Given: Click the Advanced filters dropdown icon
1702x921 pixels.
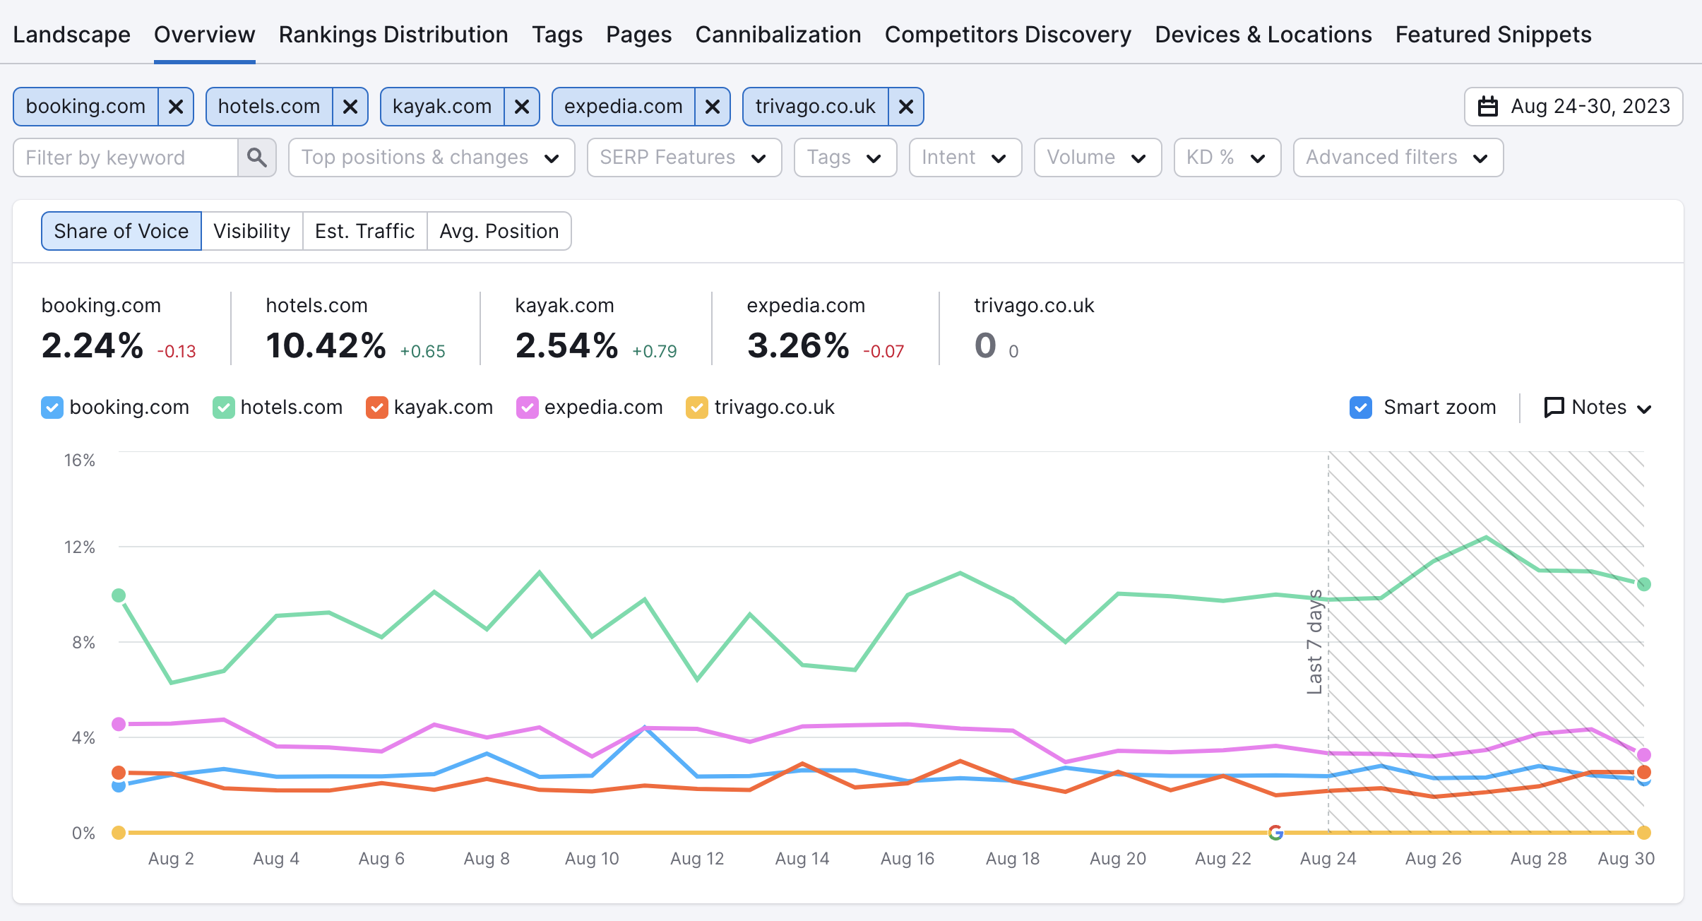Looking at the screenshot, I should coord(1481,158).
